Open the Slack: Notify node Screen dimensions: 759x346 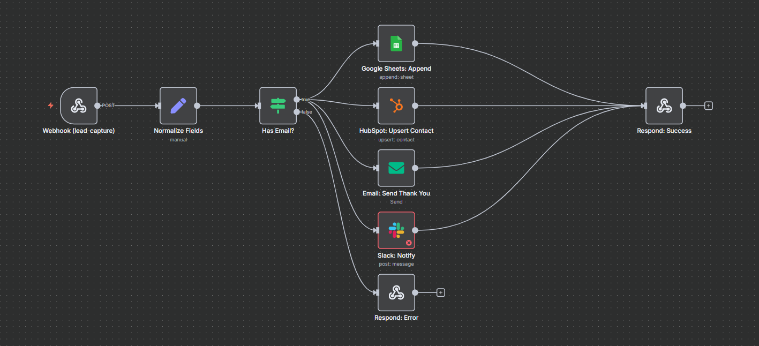click(396, 230)
